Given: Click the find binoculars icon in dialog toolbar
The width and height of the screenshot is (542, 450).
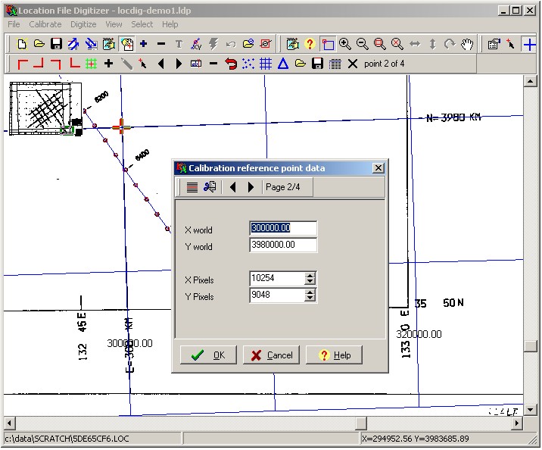Looking at the screenshot, I should click(x=210, y=187).
